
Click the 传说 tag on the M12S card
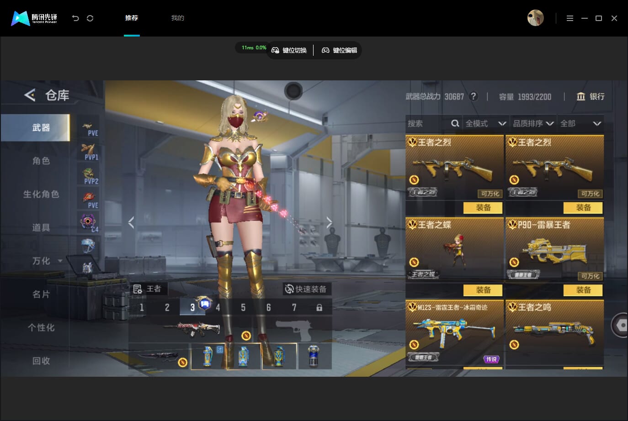pyautogui.click(x=491, y=359)
